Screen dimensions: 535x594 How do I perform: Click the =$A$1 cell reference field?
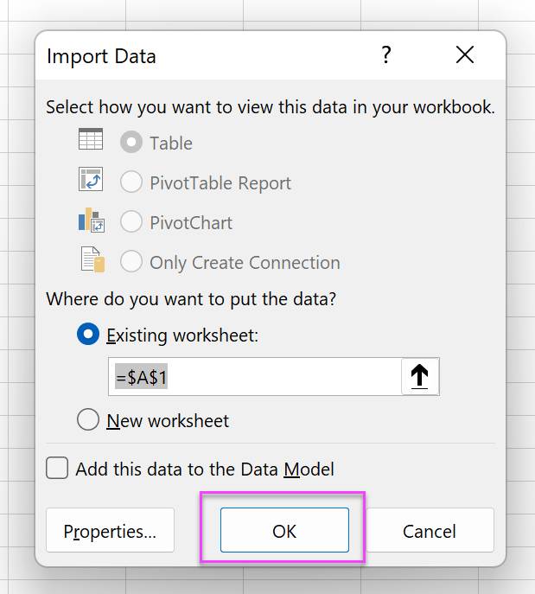coord(255,377)
